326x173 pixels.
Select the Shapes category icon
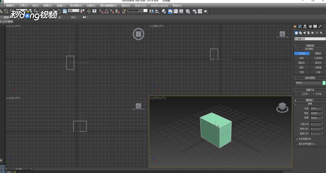[x=301, y=33]
